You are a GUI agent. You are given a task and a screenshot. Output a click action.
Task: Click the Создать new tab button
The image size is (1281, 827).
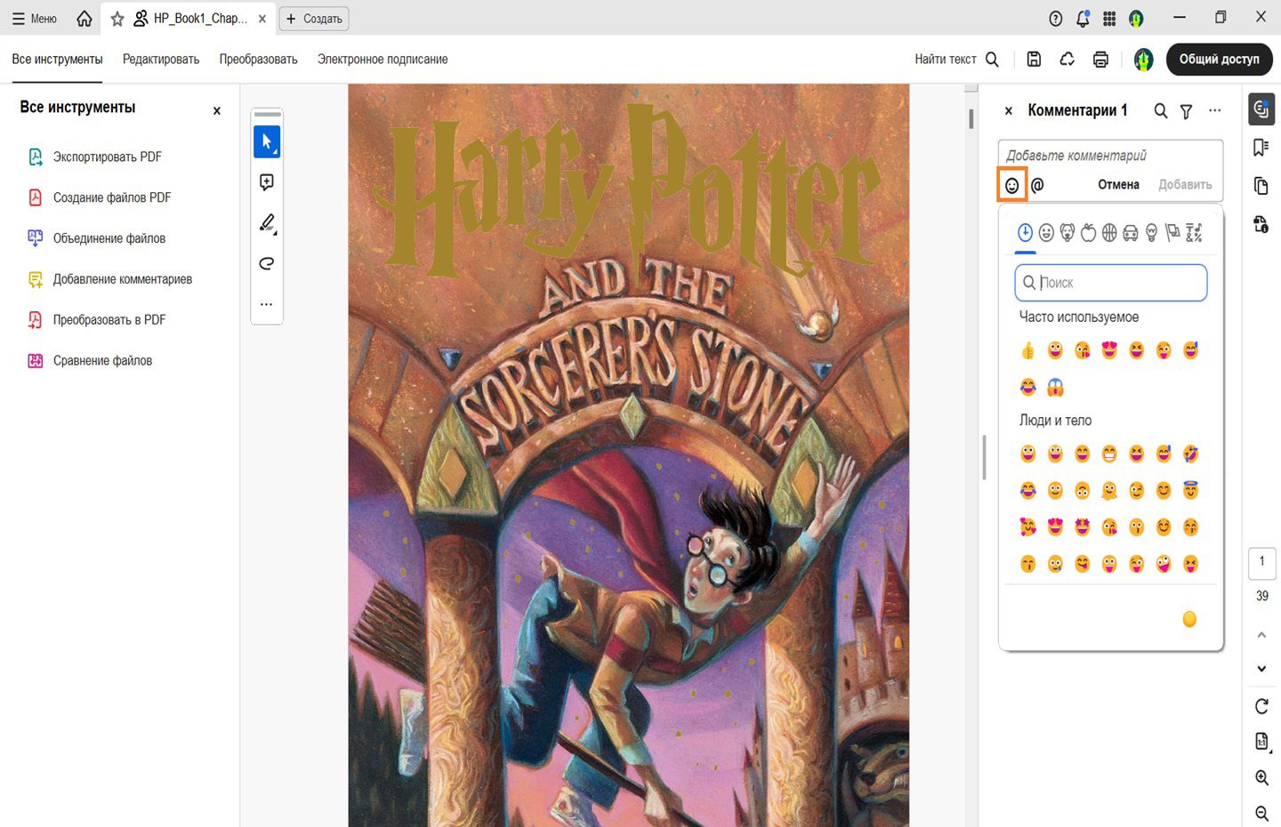[314, 18]
